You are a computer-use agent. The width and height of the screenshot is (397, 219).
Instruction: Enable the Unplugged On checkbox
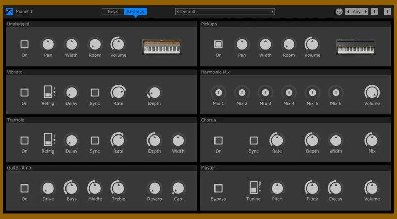[x=24, y=44]
